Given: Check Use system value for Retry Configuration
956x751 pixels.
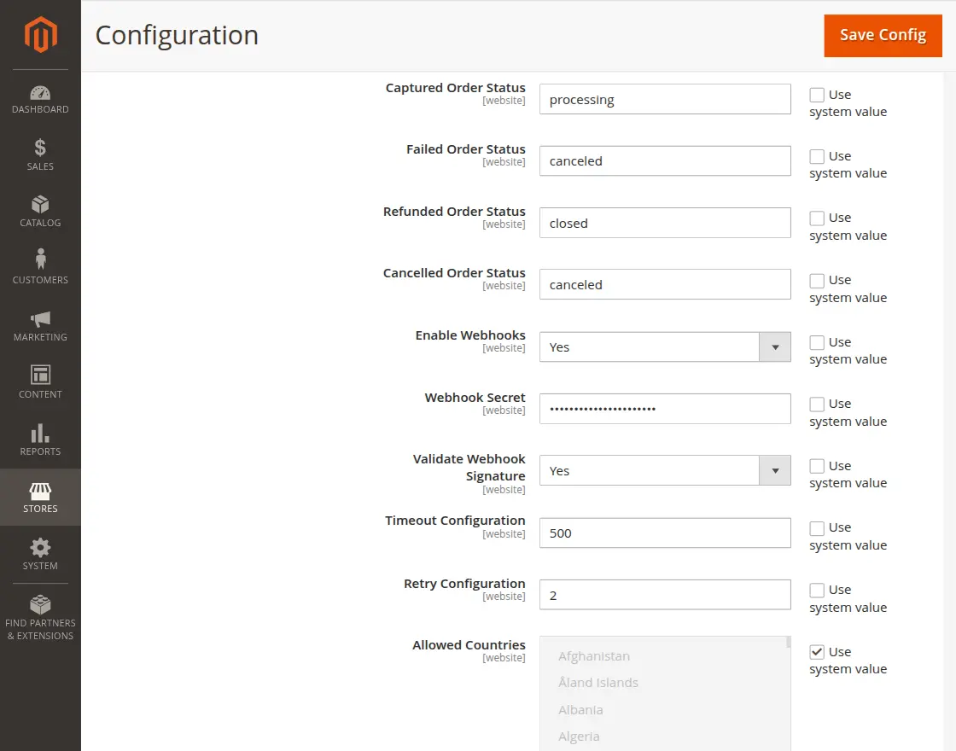Looking at the screenshot, I should 817,590.
